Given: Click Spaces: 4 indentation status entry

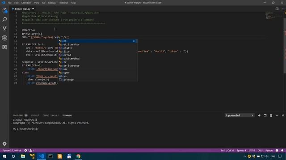Looking at the screenshot, I should pyautogui.click(x=241, y=150).
